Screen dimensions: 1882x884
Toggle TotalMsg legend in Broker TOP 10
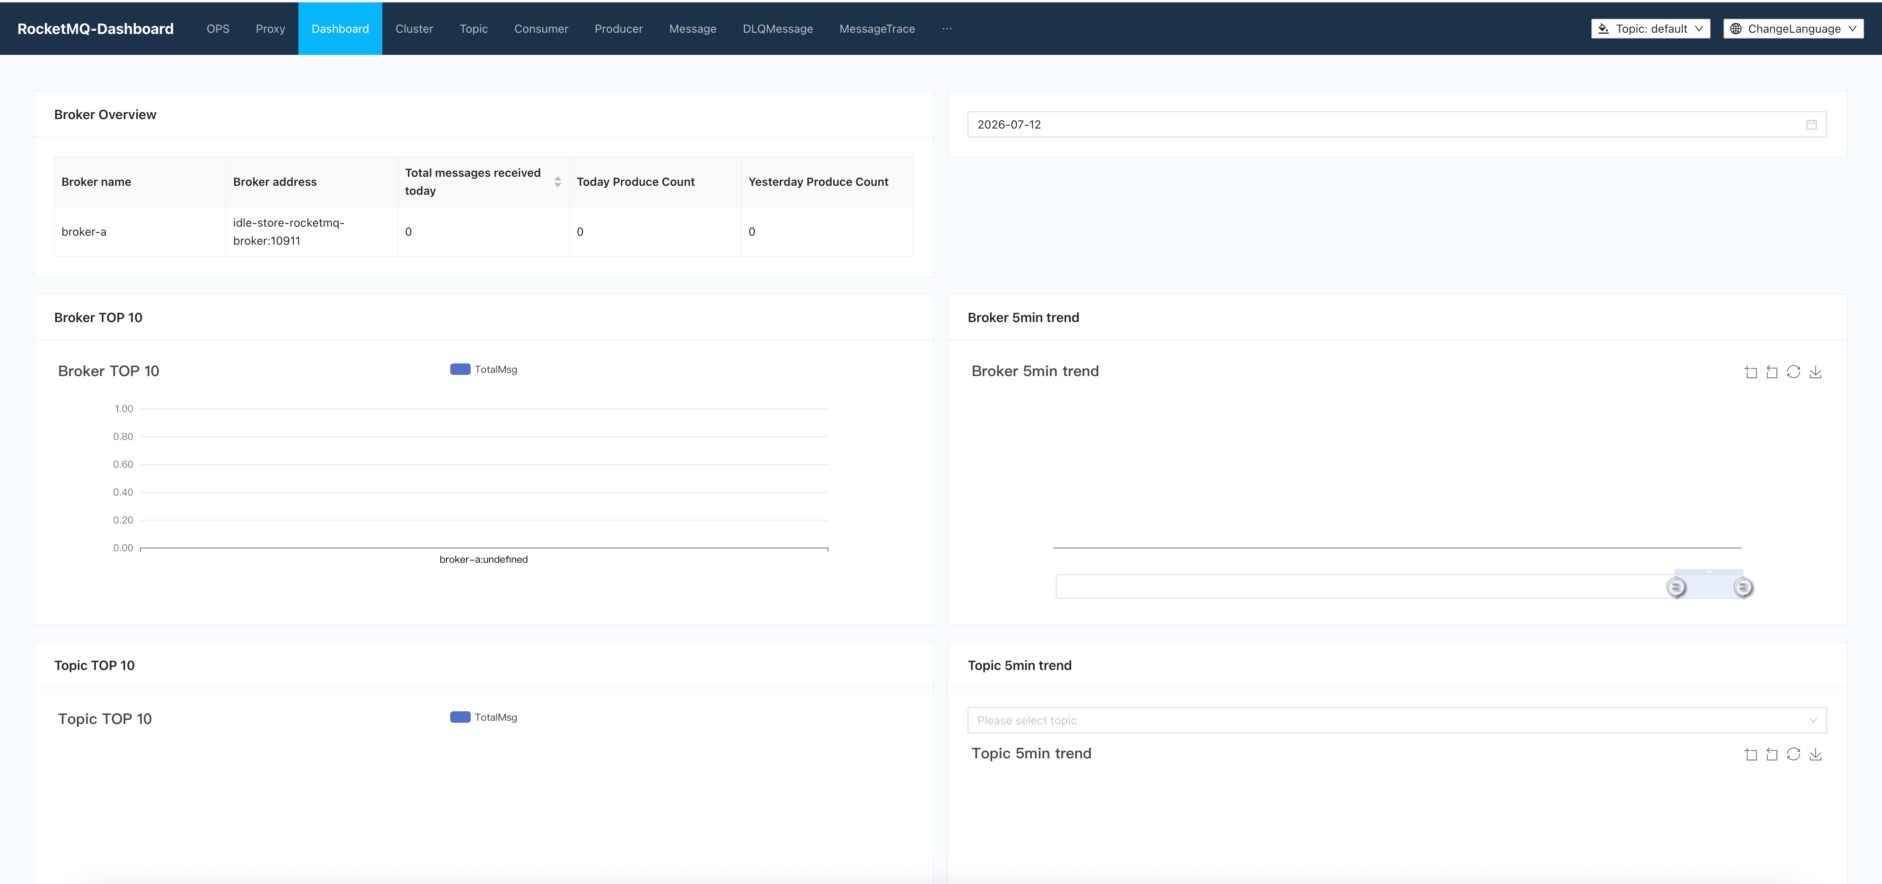pos(484,370)
